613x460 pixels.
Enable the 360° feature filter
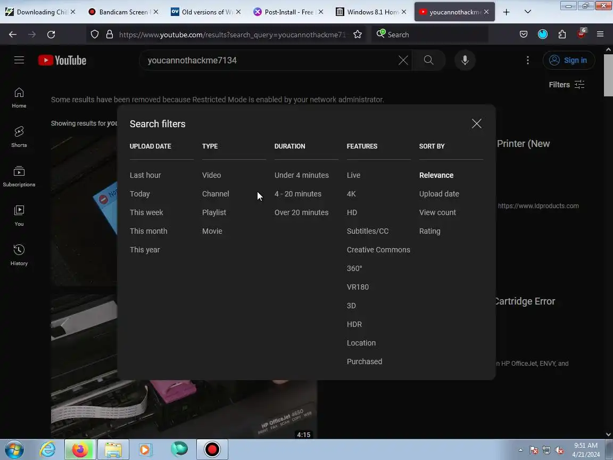tap(354, 268)
